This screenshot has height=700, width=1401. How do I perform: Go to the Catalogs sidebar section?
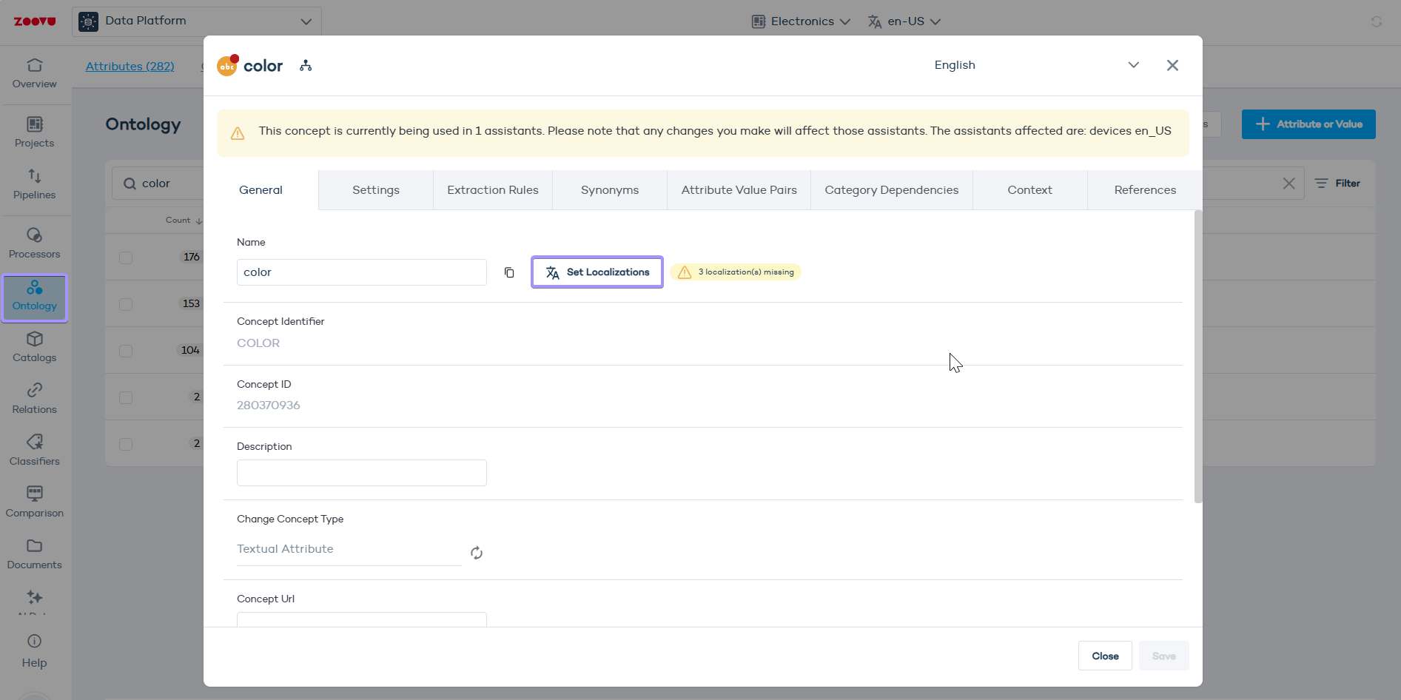click(35, 347)
